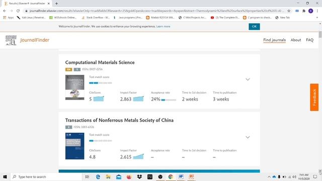Click the Elsevier tree logo
This screenshot has width=322, height=181.
click(11, 40)
